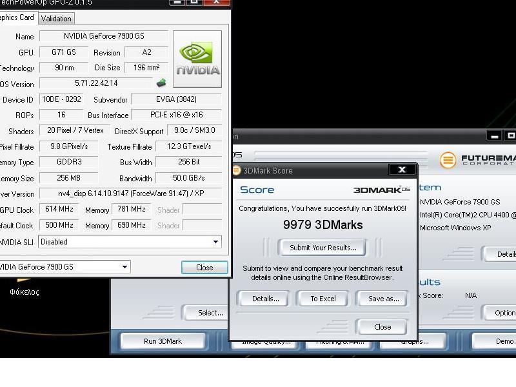Minimize the 3DMark main window

(x=495, y=135)
